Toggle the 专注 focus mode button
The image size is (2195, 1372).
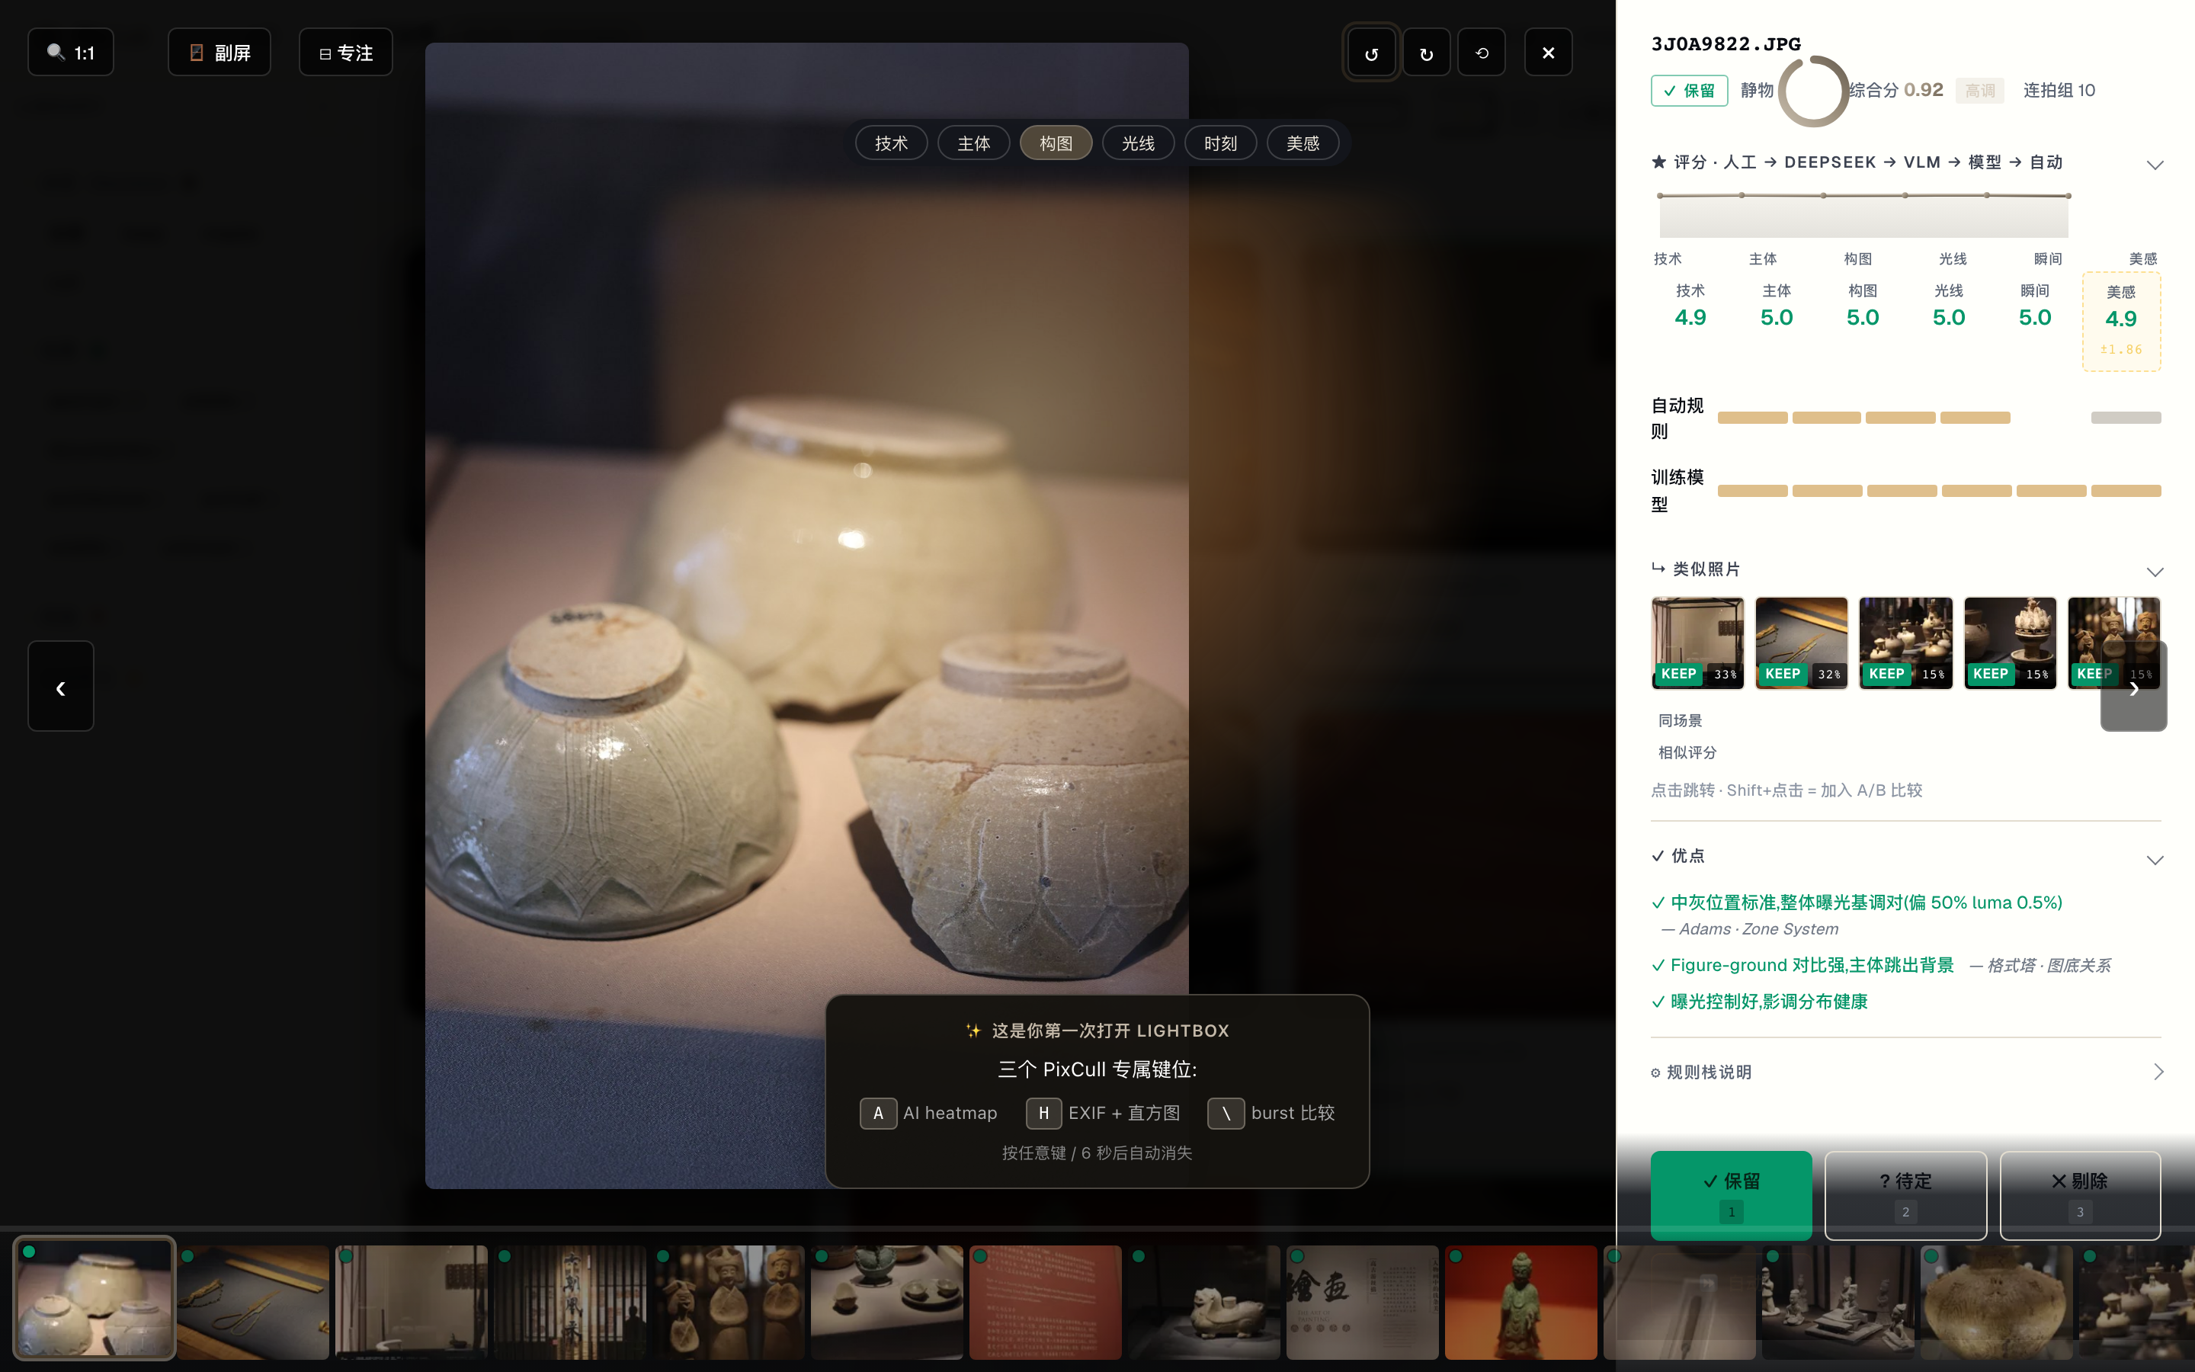[345, 53]
